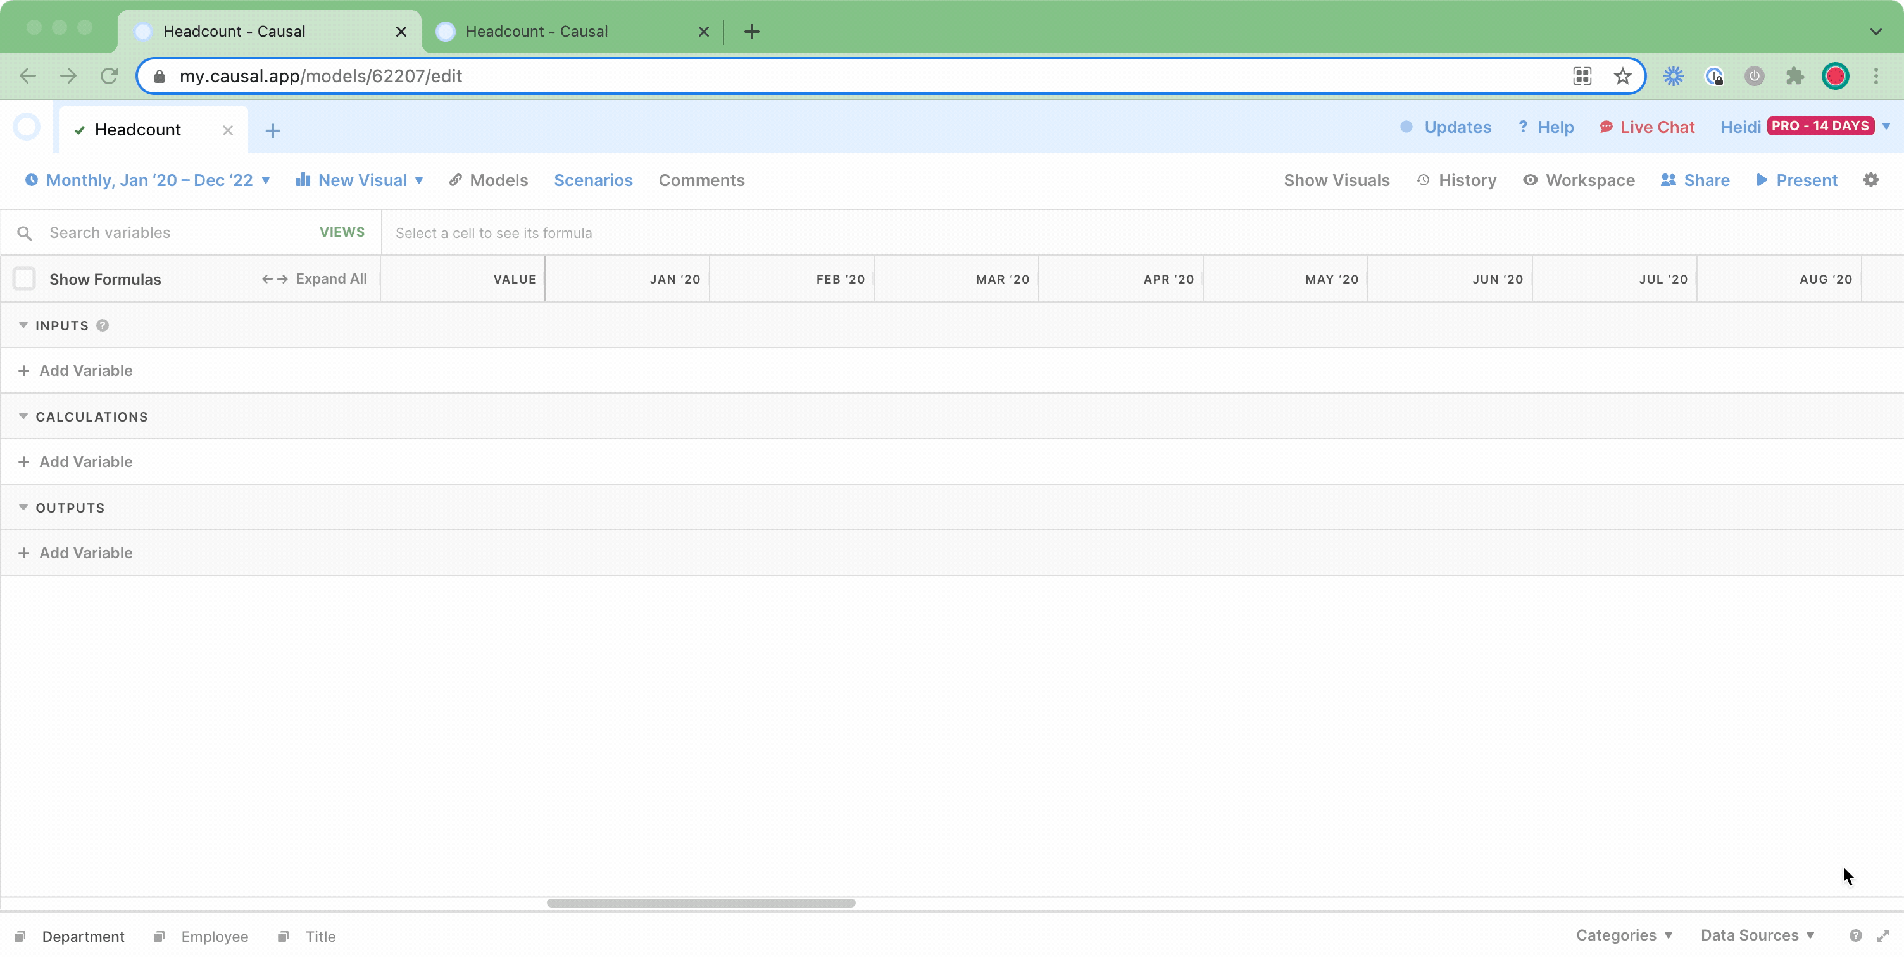Click the fullscreen expand arrows icon
Viewport: 1904px width, 957px height.
click(x=1882, y=936)
